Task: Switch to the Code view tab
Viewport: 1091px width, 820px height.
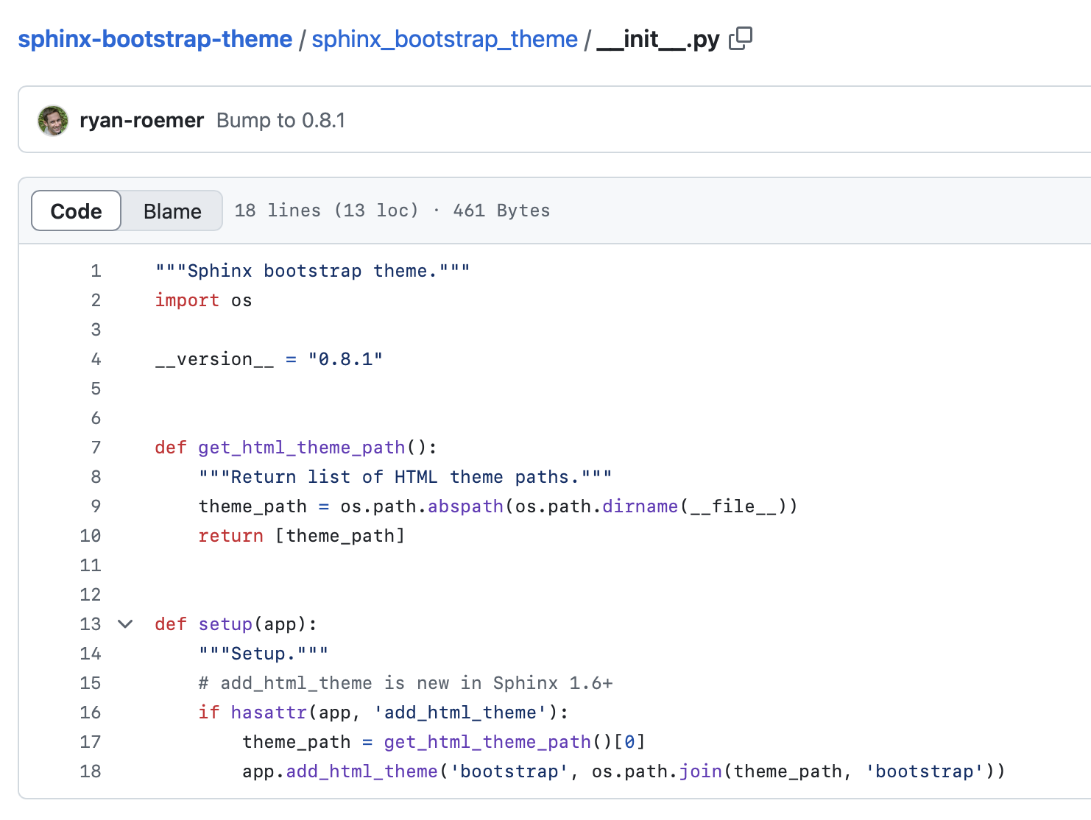Action: click(x=77, y=211)
